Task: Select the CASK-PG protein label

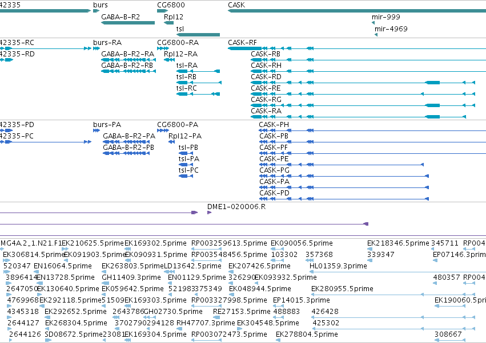Action: click(274, 170)
